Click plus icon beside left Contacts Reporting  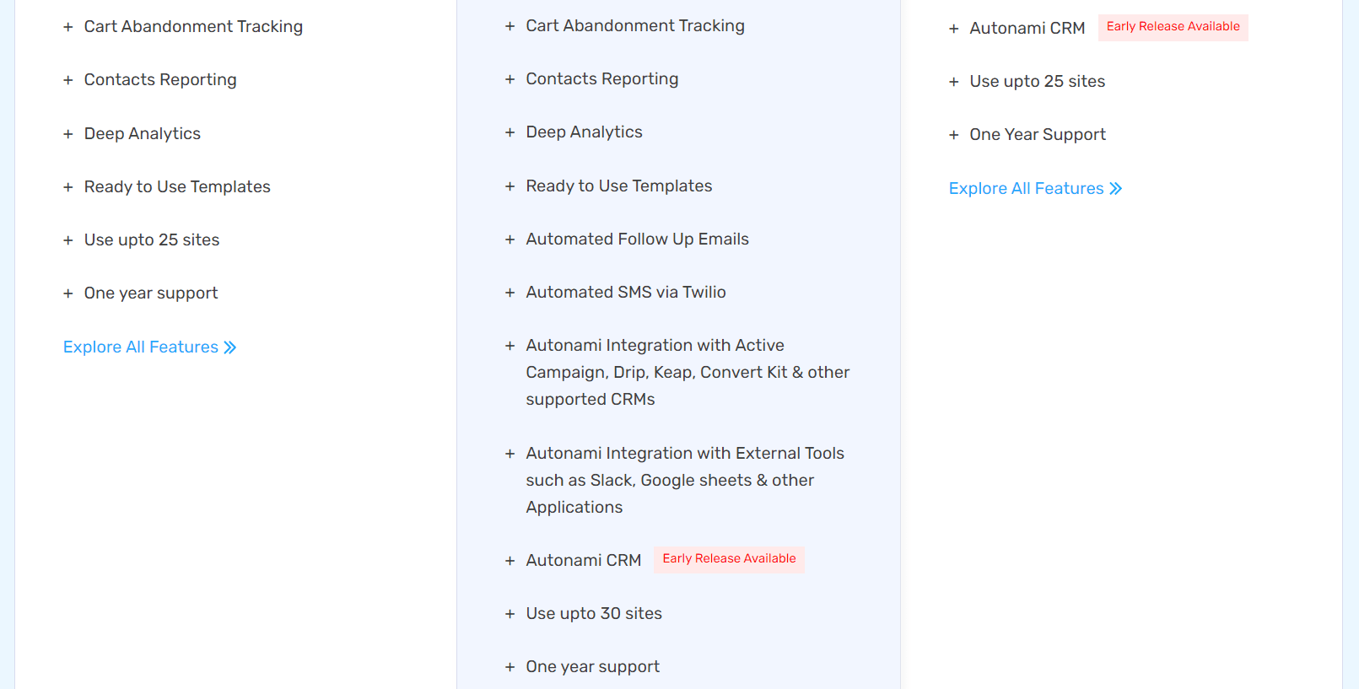68,81
